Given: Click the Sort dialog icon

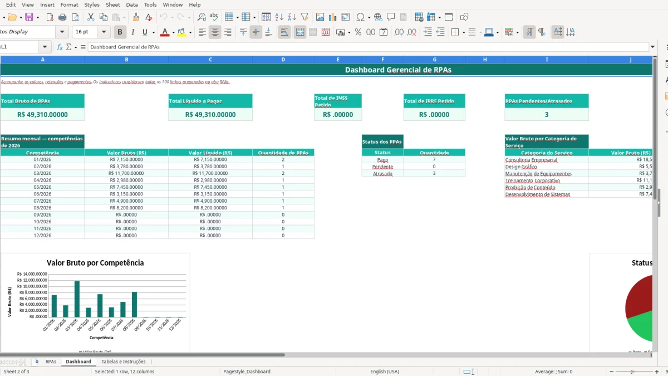Looking at the screenshot, I should click(267, 17).
